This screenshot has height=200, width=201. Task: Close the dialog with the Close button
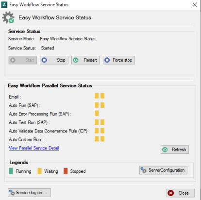pos(181,193)
